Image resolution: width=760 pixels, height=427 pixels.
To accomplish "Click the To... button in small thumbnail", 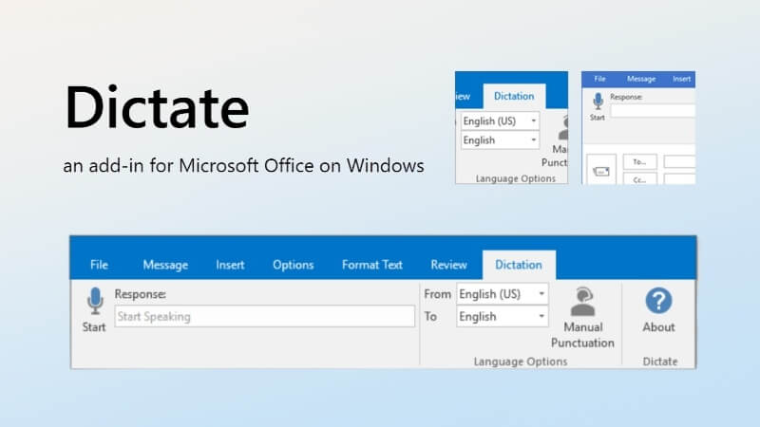I will 639,161.
